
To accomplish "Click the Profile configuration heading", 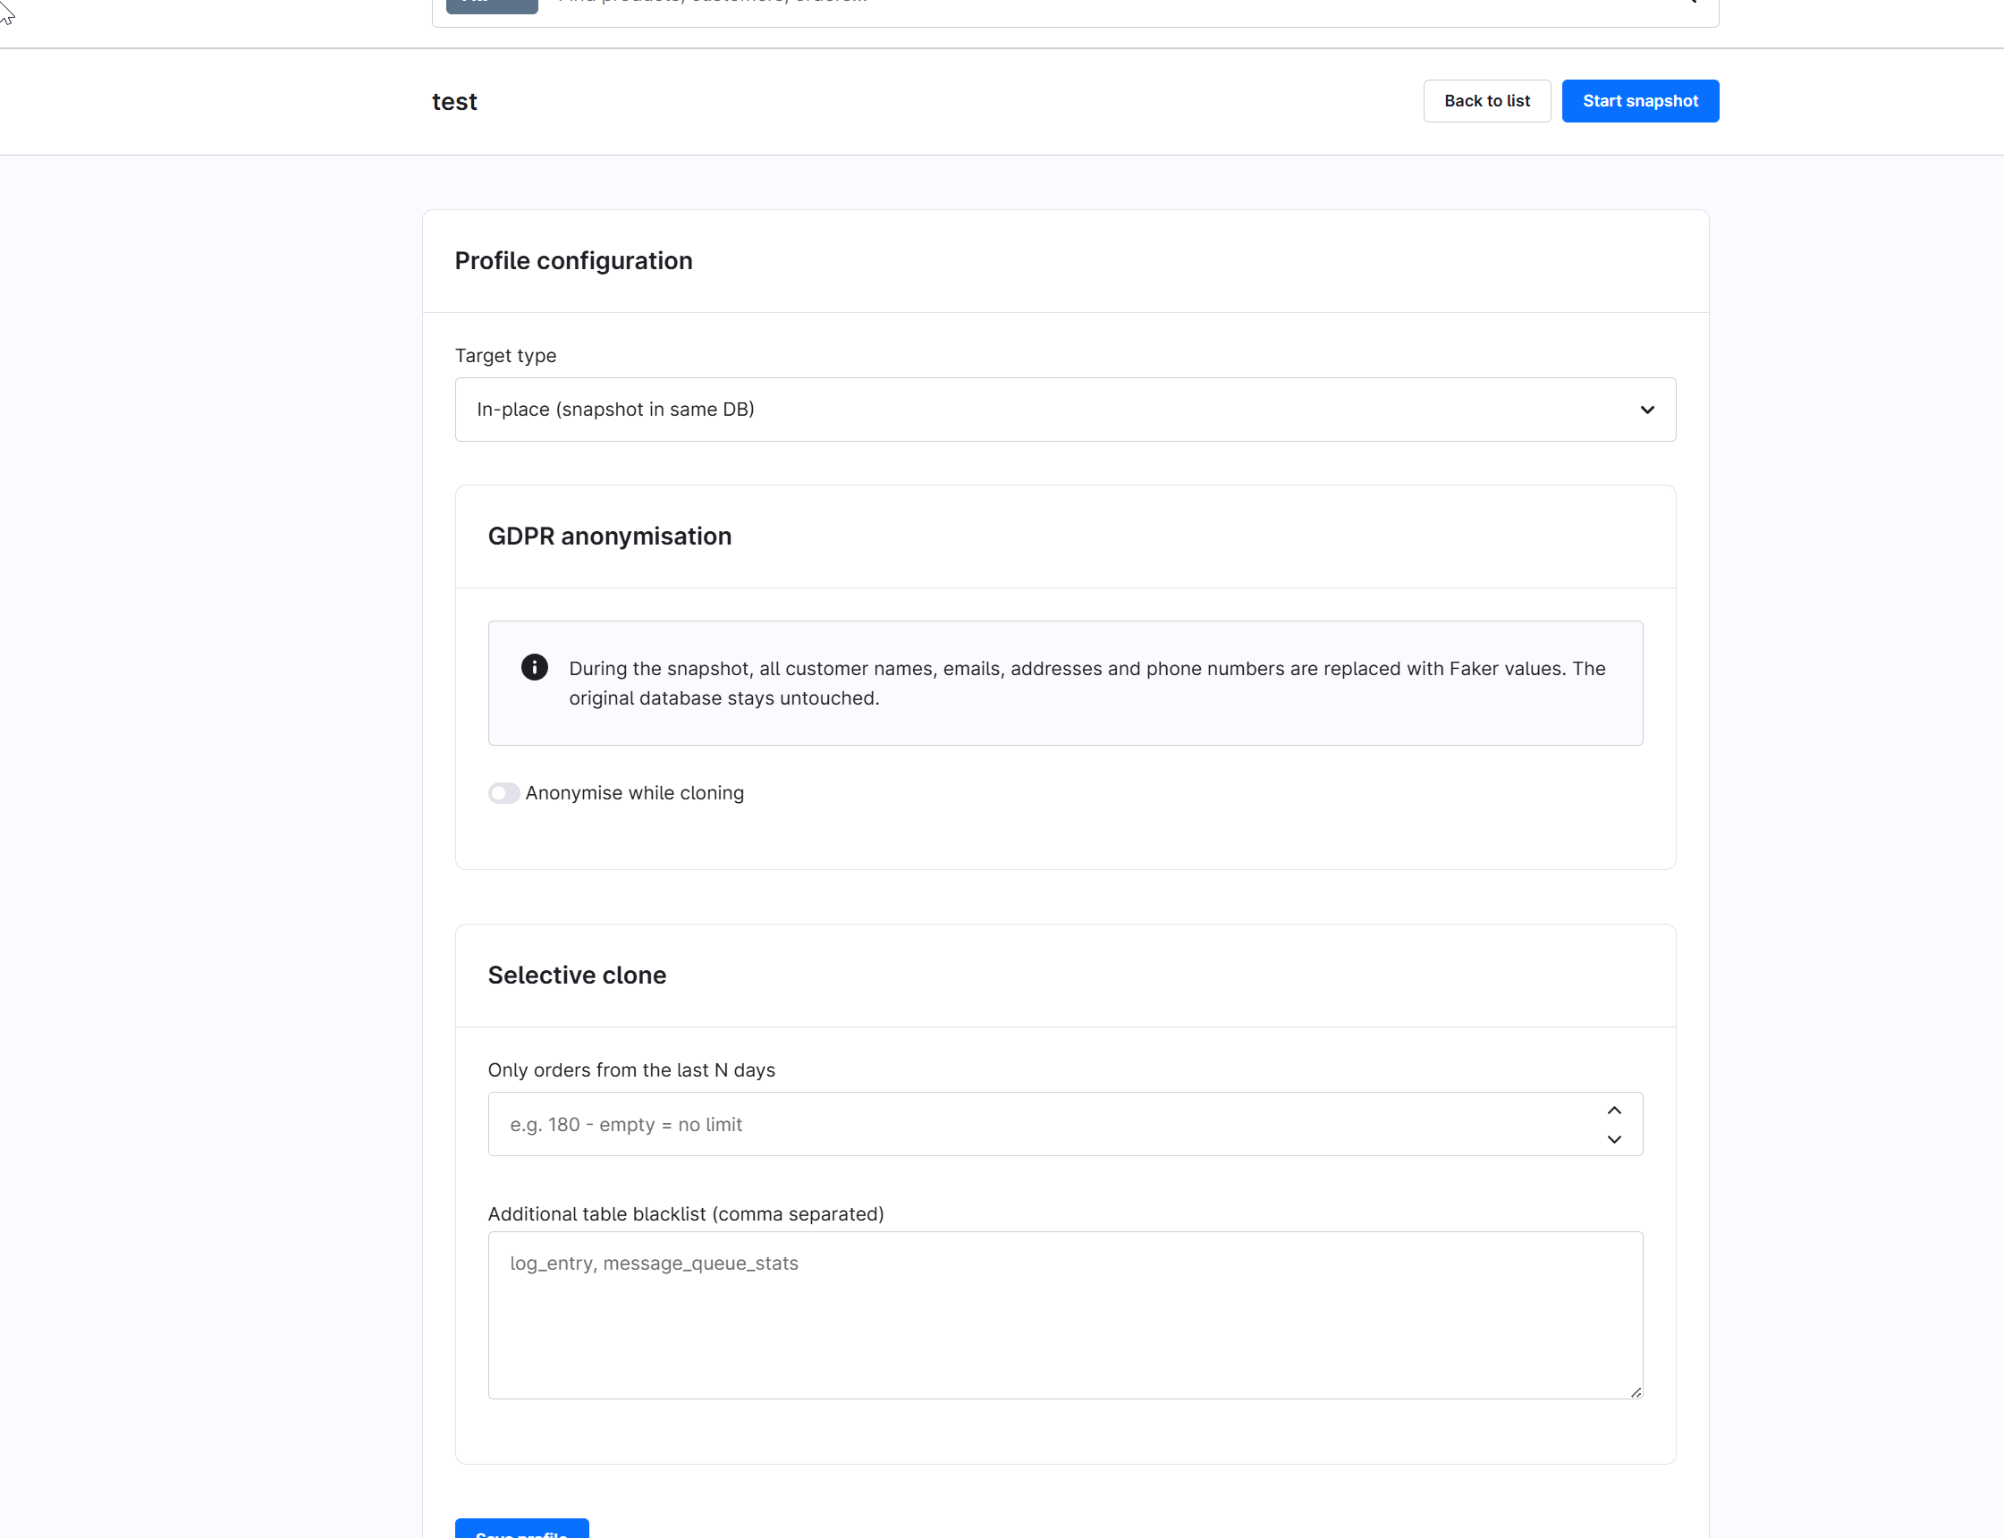I will [x=573, y=261].
